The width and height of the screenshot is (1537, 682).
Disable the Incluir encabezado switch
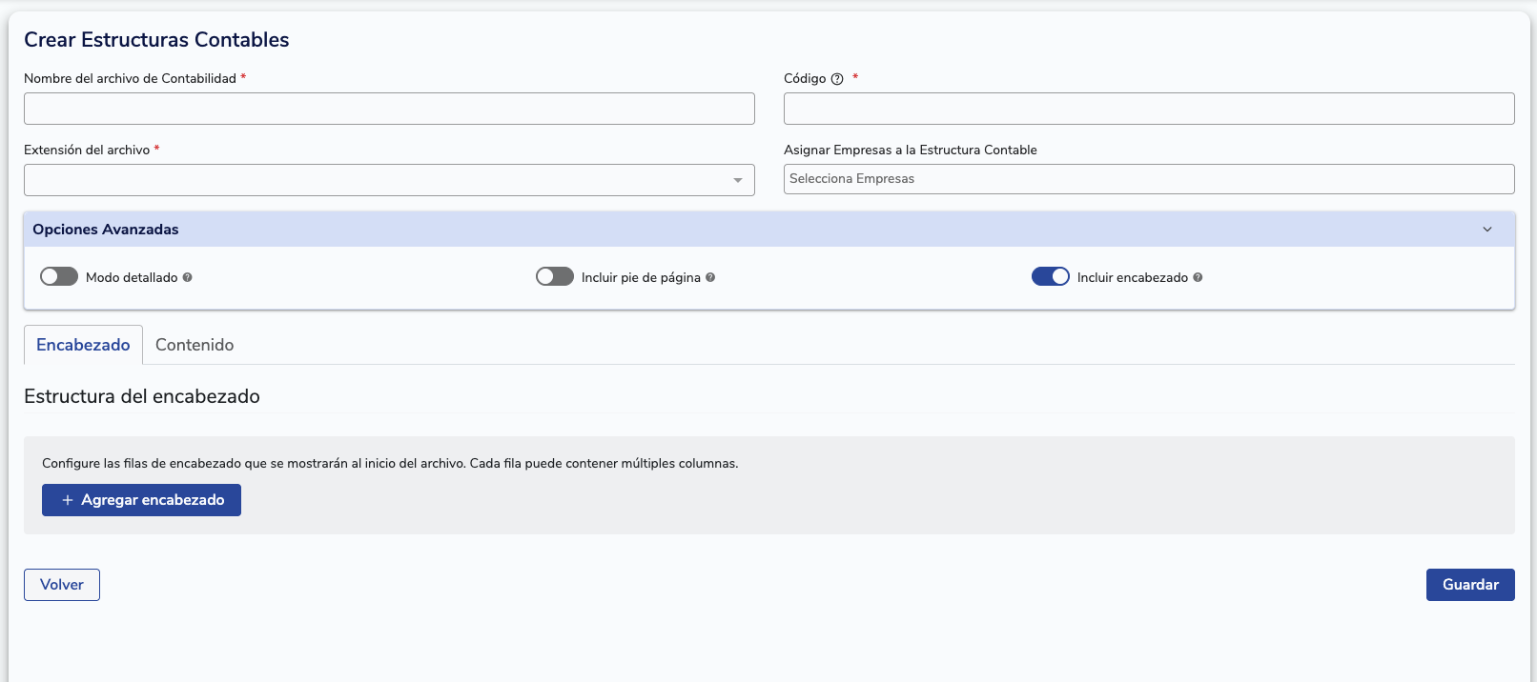point(1051,276)
